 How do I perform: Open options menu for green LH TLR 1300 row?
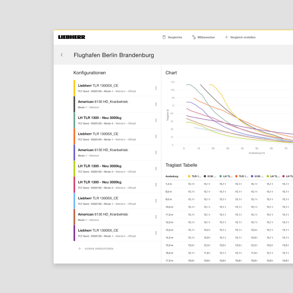[x=156, y=120]
